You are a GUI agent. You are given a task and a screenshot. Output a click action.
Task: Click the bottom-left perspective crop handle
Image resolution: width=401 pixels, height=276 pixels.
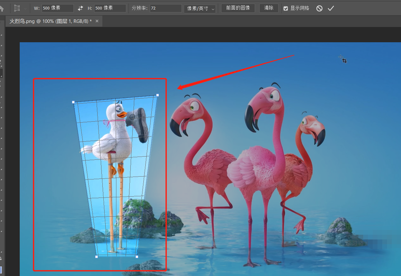tap(96, 257)
